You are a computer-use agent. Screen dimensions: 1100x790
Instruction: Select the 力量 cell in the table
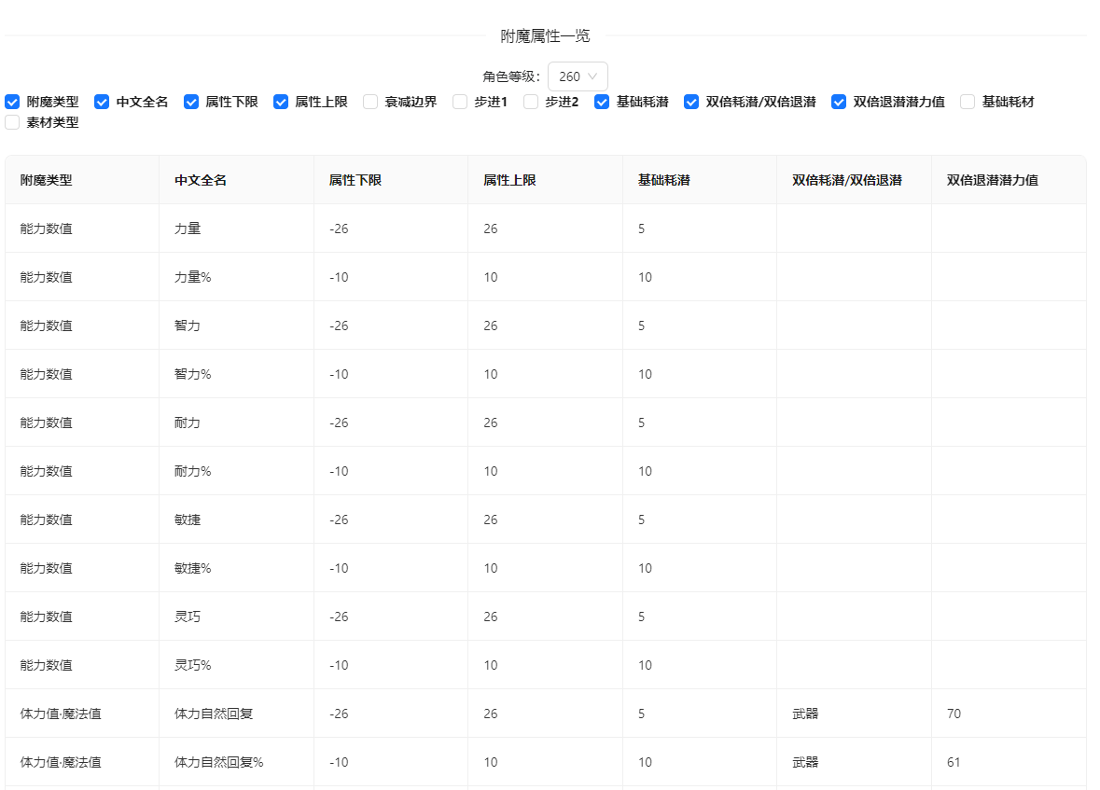point(186,228)
